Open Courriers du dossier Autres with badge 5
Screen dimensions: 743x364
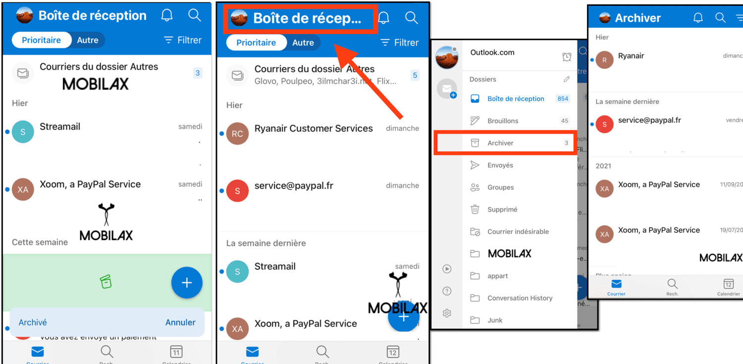(x=323, y=75)
